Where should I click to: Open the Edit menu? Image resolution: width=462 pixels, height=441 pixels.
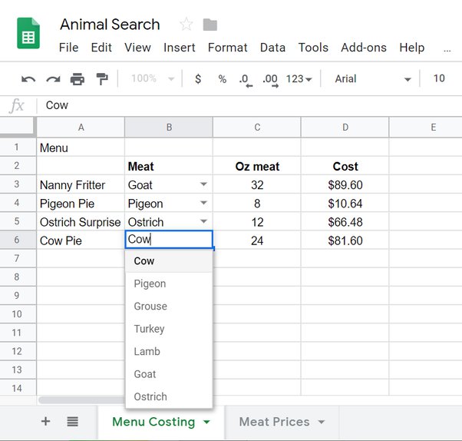click(x=101, y=48)
